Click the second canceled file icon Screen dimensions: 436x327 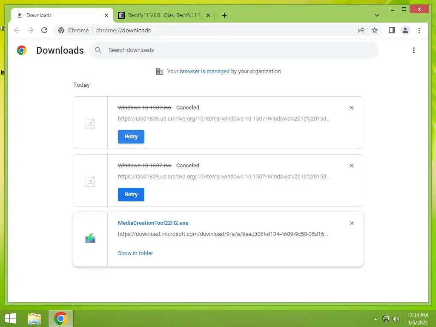(x=90, y=181)
